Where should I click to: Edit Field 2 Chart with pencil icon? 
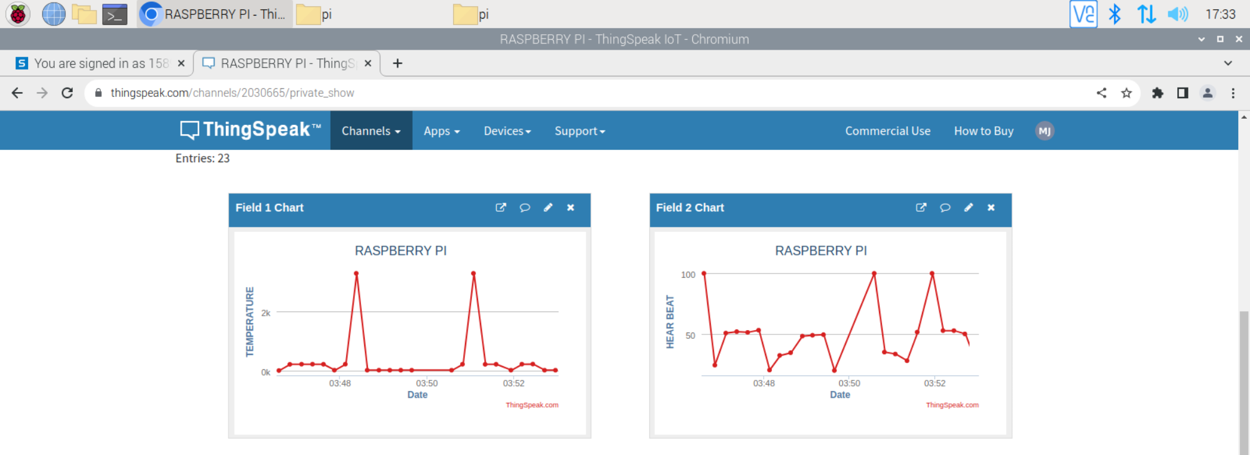968,208
